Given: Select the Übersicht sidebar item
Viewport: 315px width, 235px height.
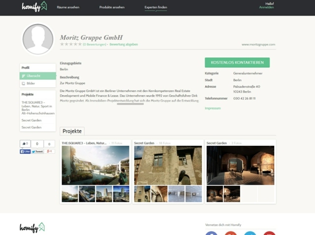Looking at the screenshot, I should 37,76.
